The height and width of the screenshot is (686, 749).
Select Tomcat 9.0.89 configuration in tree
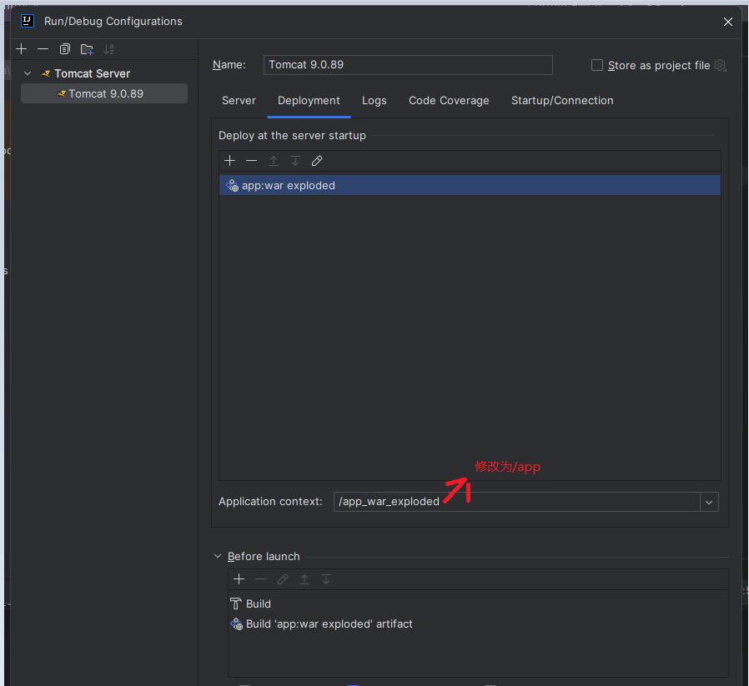106,94
